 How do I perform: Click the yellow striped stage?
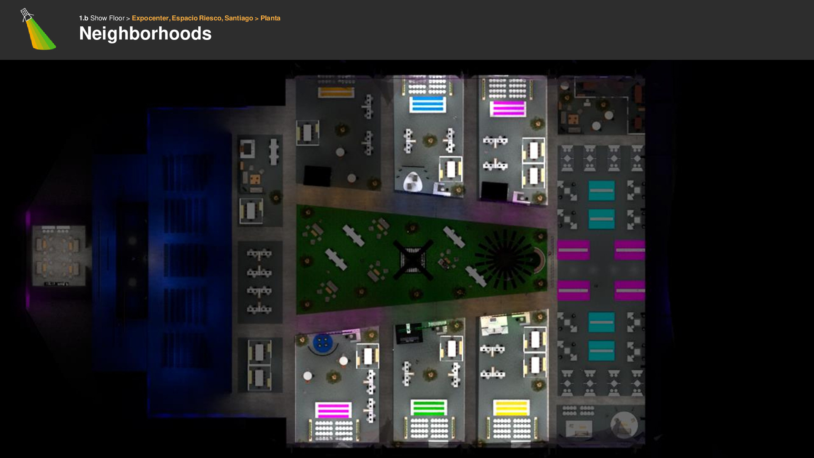pos(511,408)
